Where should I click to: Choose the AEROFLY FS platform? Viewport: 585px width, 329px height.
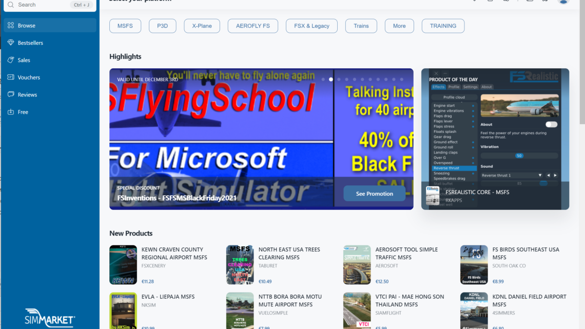[252, 26]
